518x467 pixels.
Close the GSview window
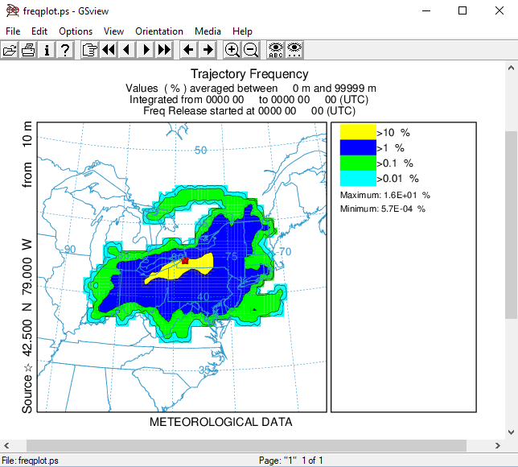pyautogui.click(x=499, y=11)
